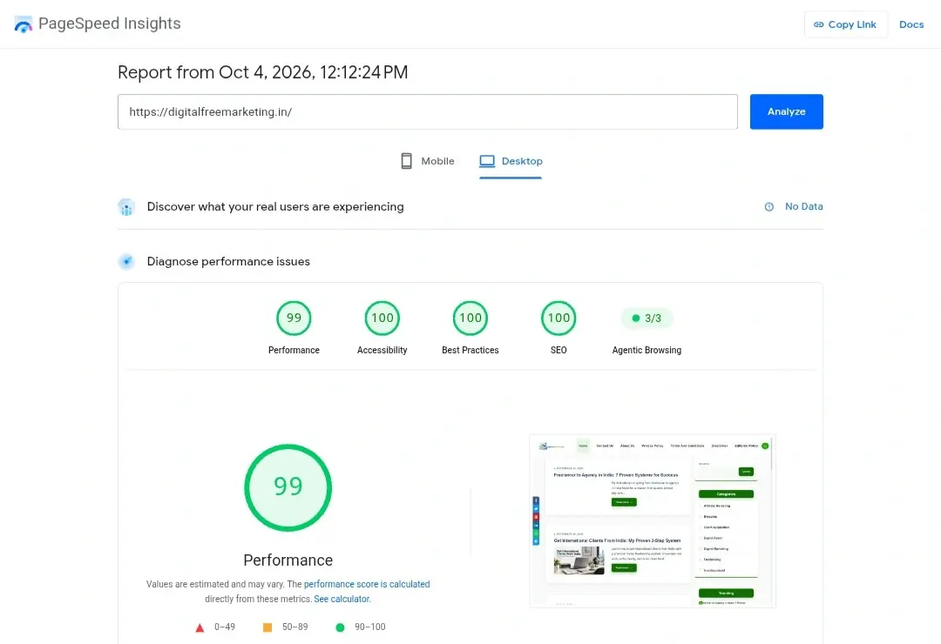Open the PageSpeed Insights home title
941x644 pixels.
point(109,23)
